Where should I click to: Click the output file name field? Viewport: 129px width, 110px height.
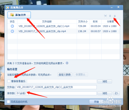click(x=56, y=87)
